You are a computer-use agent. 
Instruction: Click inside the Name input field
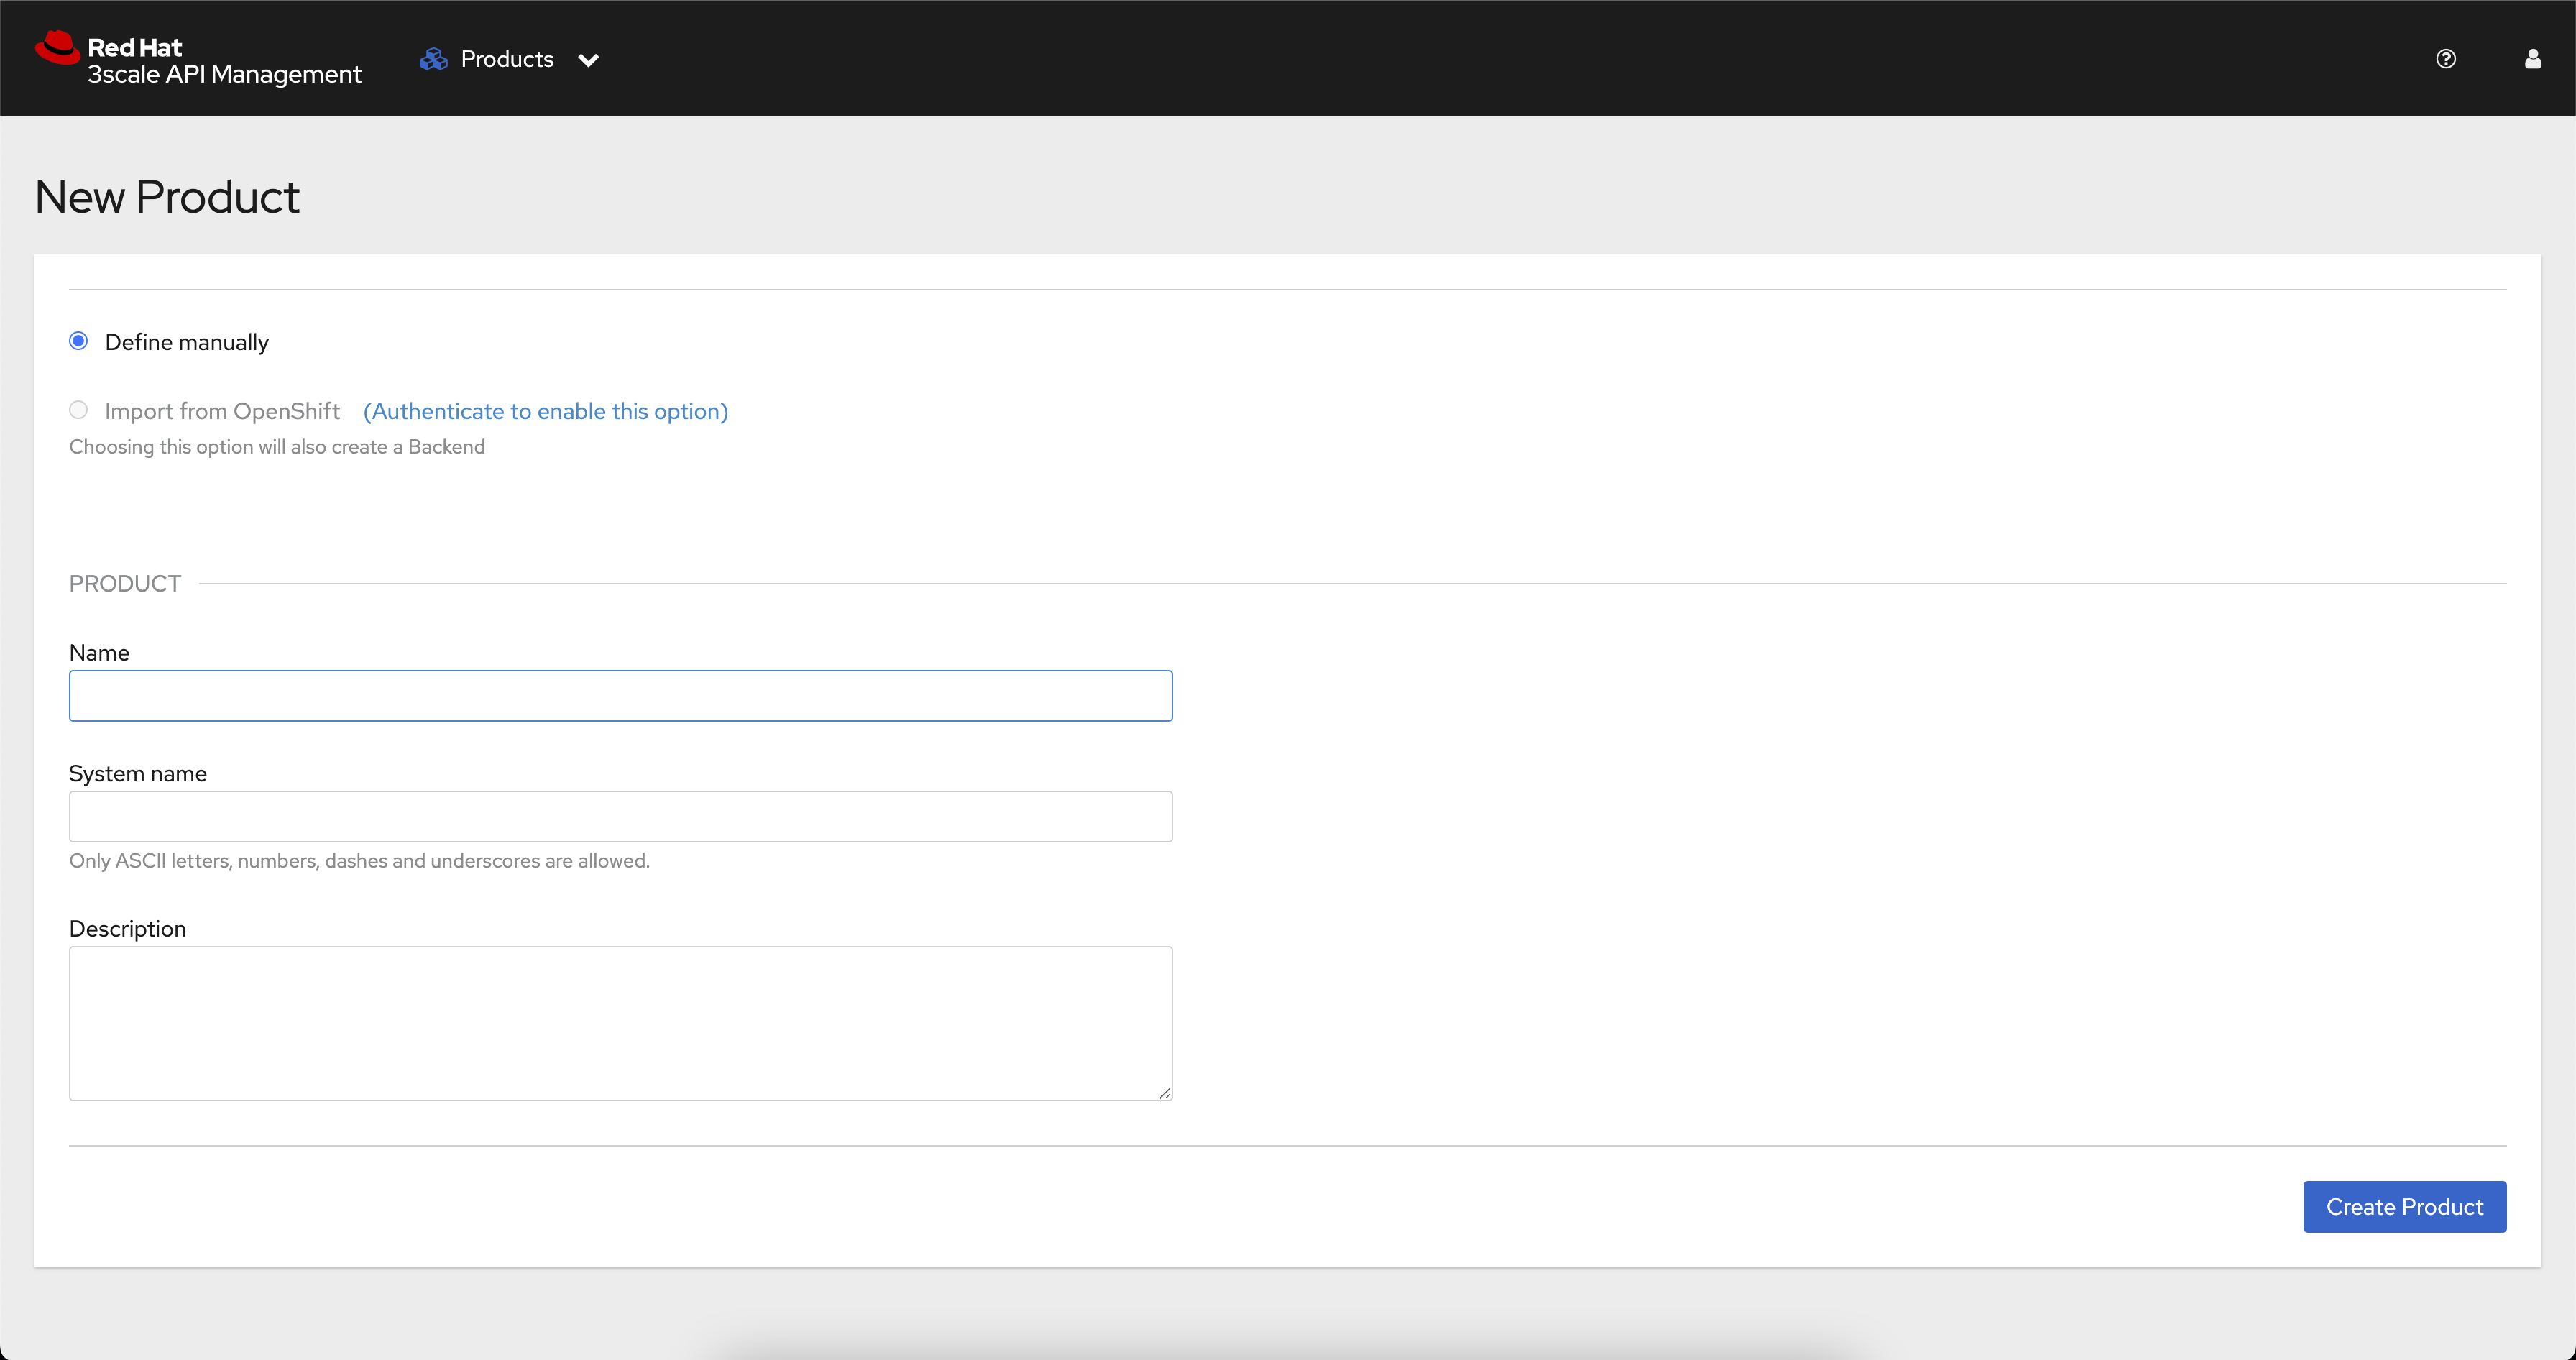620,696
